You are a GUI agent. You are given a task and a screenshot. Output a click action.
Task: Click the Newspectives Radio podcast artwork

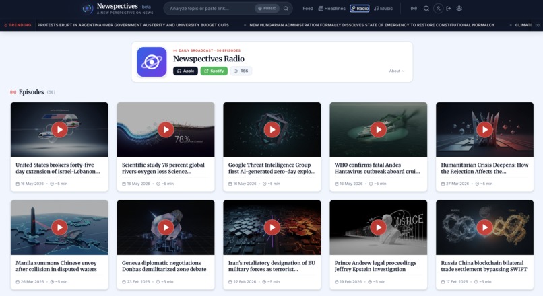tap(152, 62)
